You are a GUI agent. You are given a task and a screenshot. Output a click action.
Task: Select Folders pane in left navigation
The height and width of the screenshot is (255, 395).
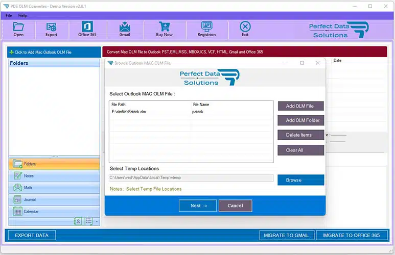pos(54,164)
